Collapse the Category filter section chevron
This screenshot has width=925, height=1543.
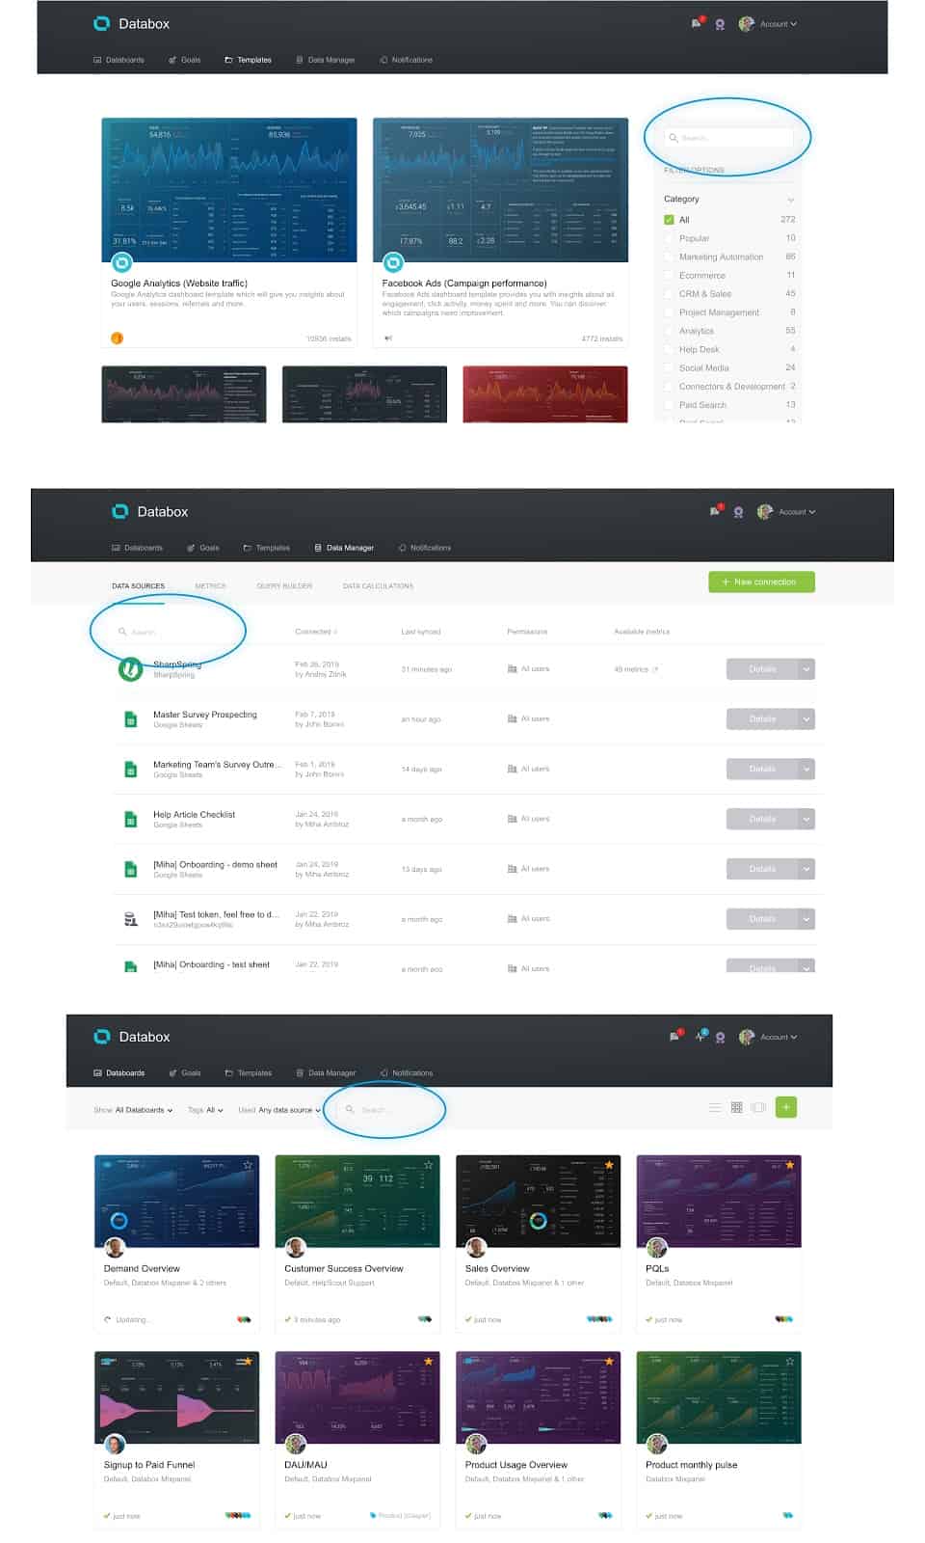(x=790, y=200)
